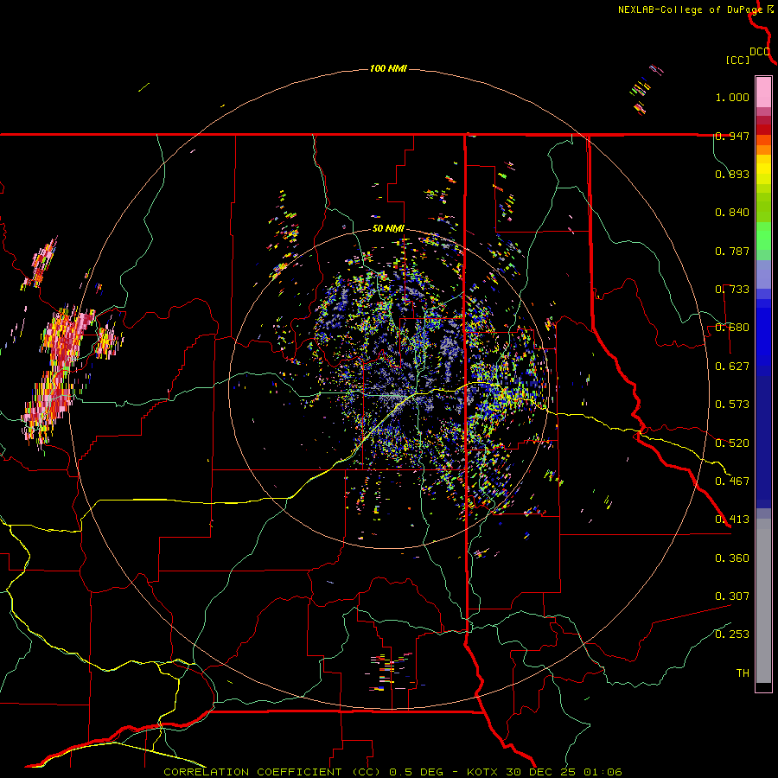Click the 0.467 legend value

point(732,481)
